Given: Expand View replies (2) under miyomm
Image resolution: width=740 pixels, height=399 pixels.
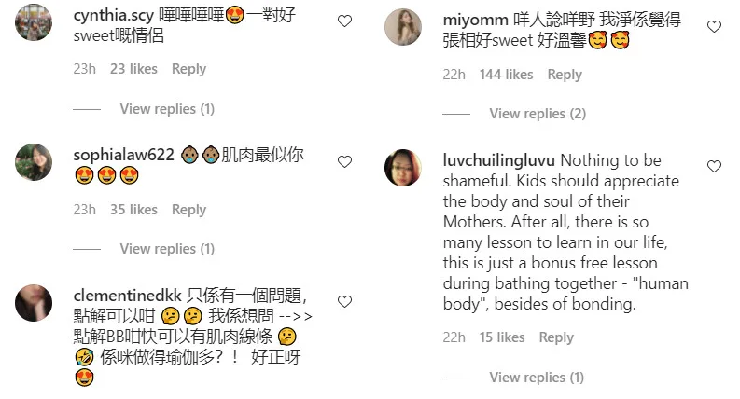Looking at the screenshot, I should click(x=538, y=114).
